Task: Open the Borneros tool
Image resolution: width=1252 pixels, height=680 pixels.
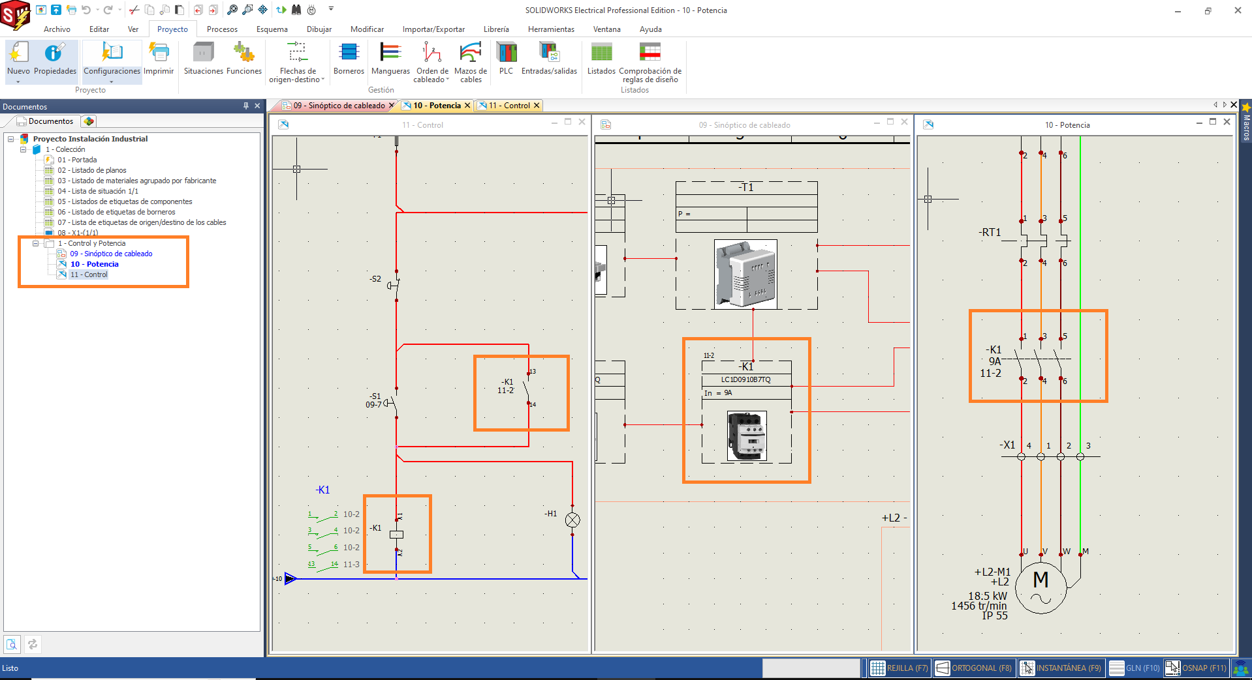Action: pyautogui.click(x=349, y=62)
